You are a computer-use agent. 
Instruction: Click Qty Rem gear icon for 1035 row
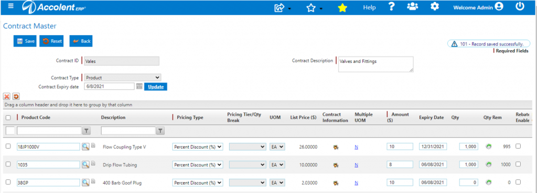[x=489, y=165]
